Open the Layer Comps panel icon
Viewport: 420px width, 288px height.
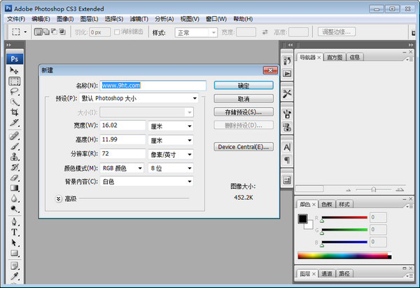(x=287, y=180)
